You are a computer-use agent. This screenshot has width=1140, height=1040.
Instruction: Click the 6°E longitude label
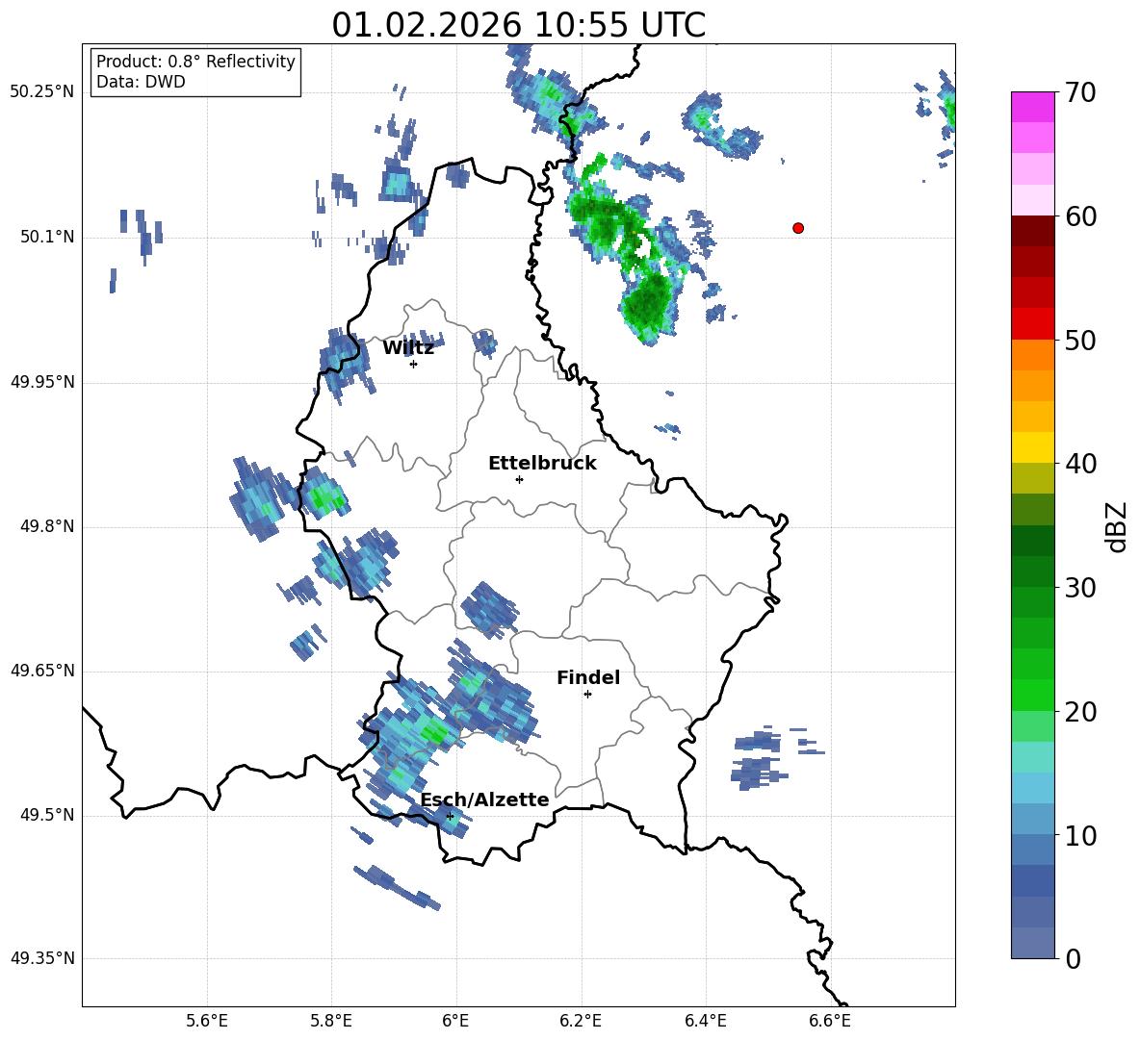tap(455, 1021)
